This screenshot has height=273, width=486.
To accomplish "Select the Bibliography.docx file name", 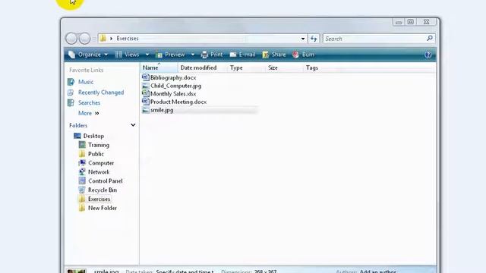I will [x=173, y=77].
